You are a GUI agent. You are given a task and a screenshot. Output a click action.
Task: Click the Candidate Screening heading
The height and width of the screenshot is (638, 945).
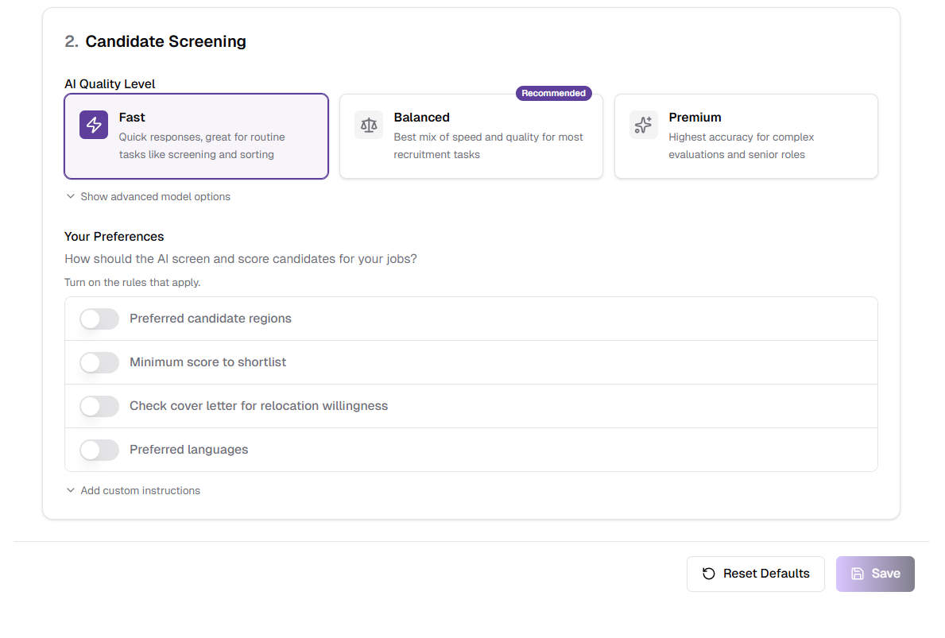pyautogui.click(x=165, y=41)
